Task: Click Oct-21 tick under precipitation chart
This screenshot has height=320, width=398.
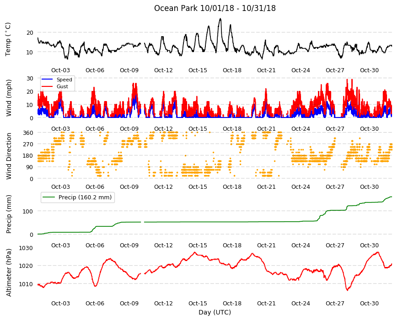Action: point(266,245)
